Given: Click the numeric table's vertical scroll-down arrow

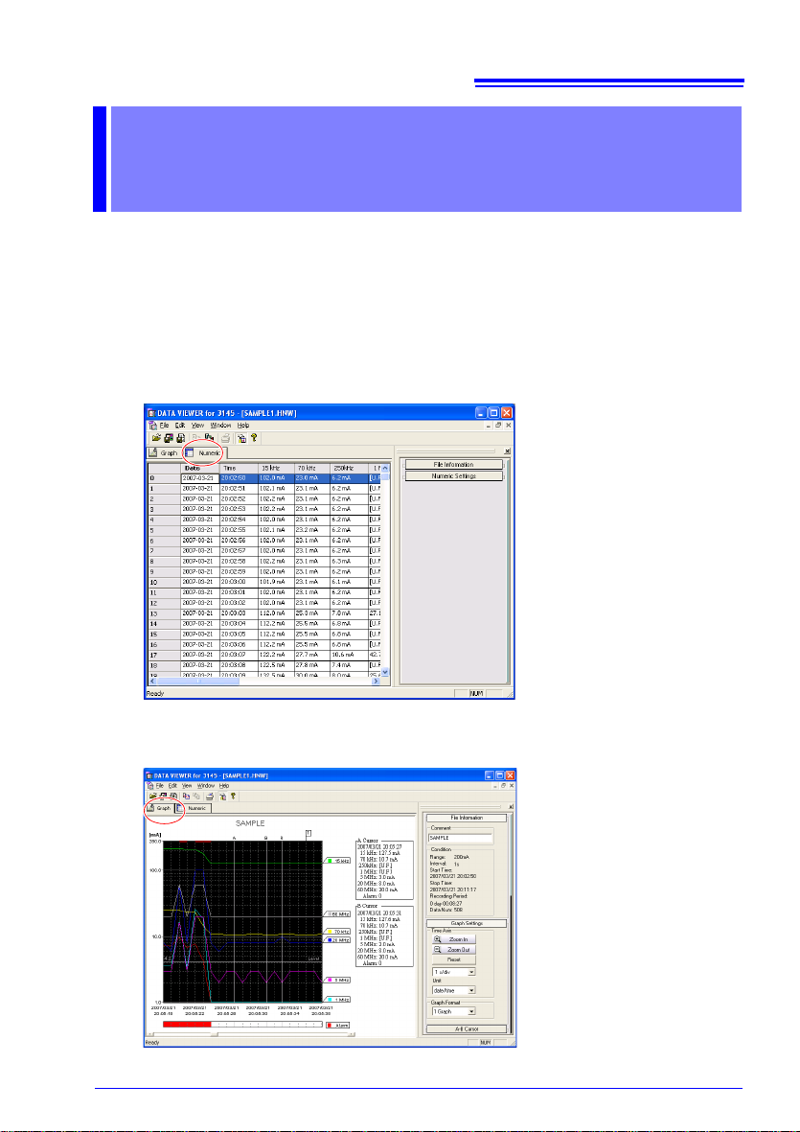Looking at the screenshot, I should 385,672.
